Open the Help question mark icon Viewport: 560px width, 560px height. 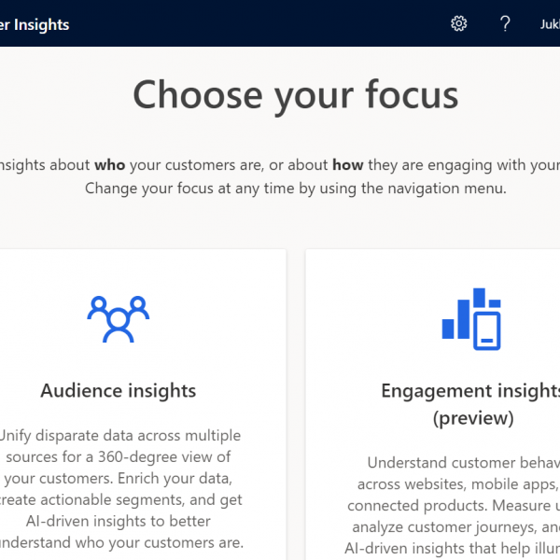point(505,24)
